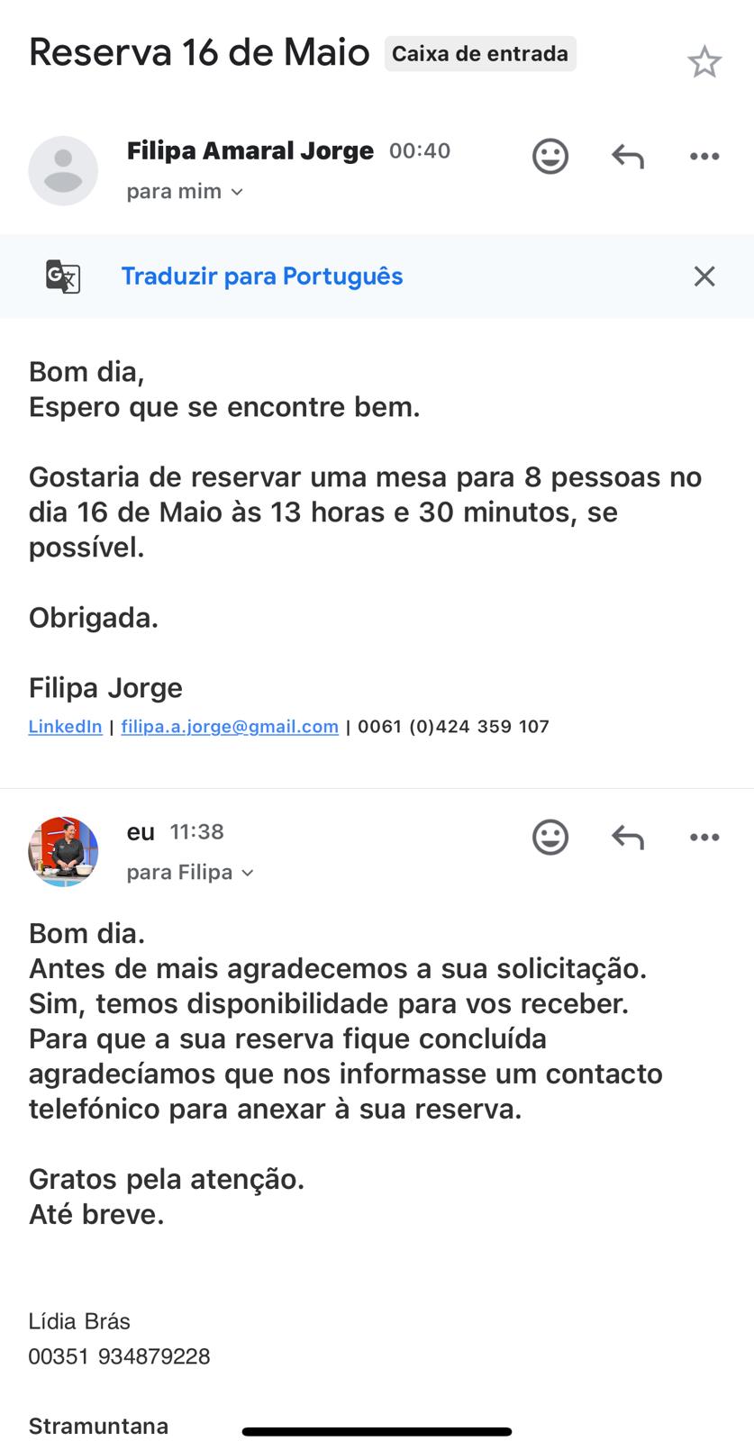
Task: Add emoji reaction to your reply
Action: [550, 837]
